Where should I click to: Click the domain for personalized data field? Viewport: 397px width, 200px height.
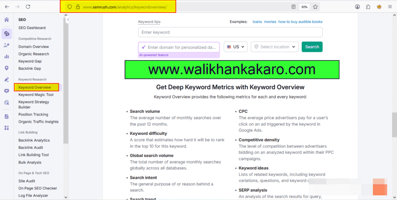point(179,47)
